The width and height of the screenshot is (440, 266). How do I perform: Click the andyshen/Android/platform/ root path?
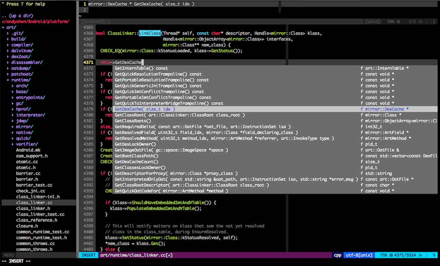click(35, 22)
